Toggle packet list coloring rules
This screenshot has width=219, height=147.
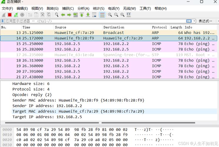coord(102,15)
